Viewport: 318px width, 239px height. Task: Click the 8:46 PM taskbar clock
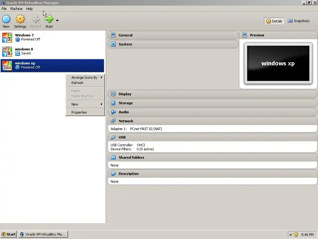tap(307, 235)
